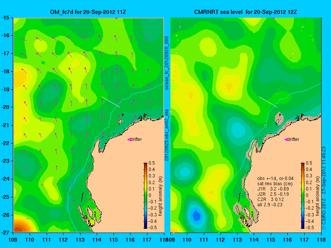Click the 0.3 tick on the left colorbar
The image size is (331, 248).
[x=152, y=176]
